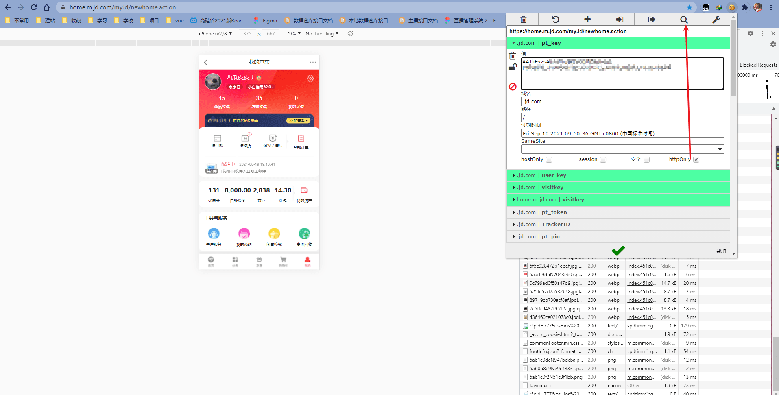Screen dimensions: 779x395
Task: Click the cookie expiration date field
Action: pyautogui.click(x=622, y=133)
